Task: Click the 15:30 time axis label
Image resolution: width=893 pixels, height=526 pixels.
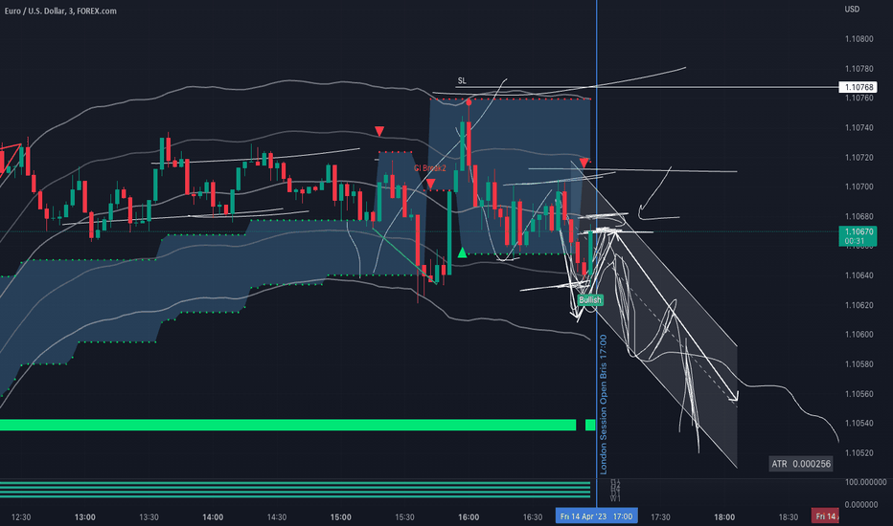Action: 404,516
